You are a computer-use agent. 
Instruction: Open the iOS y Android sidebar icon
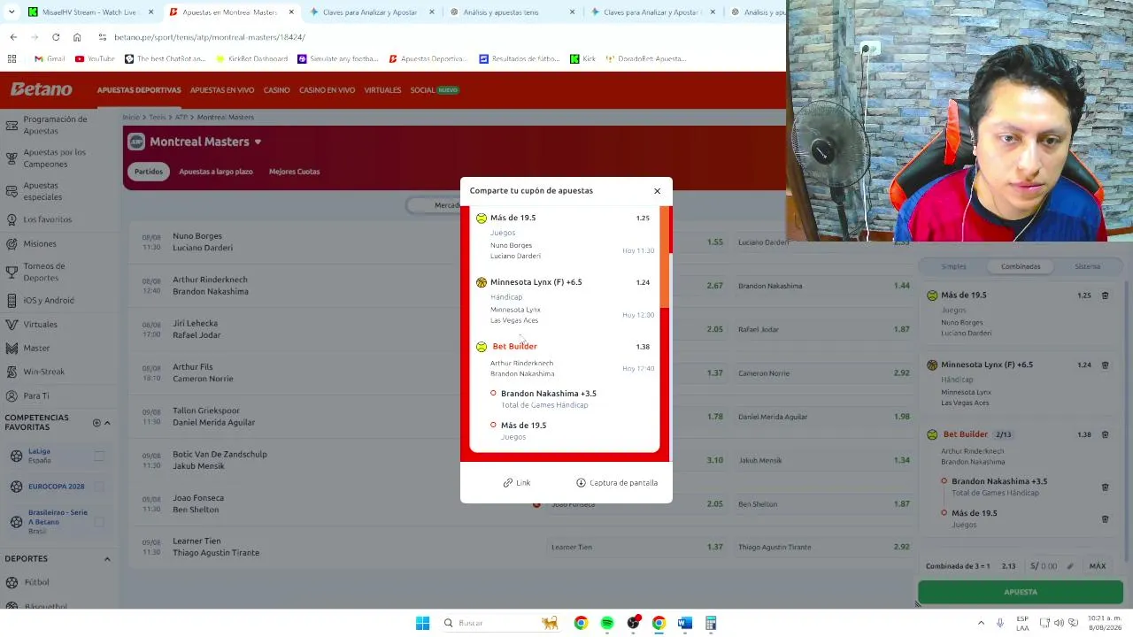(x=12, y=301)
